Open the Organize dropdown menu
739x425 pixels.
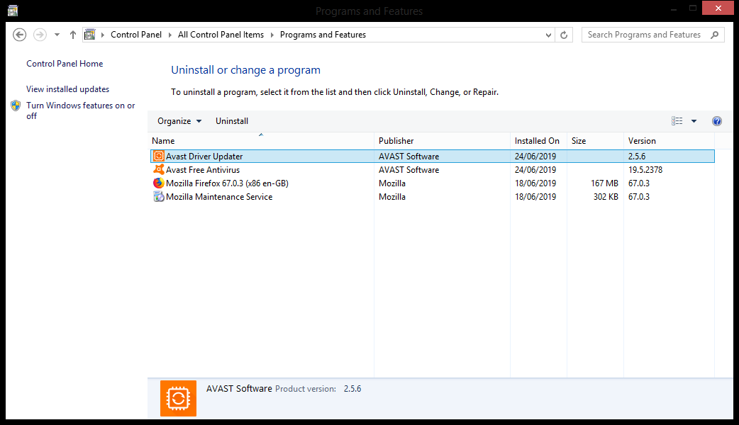pos(179,121)
